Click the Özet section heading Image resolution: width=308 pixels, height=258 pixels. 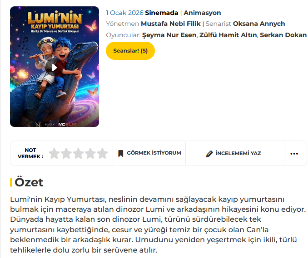point(29,182)
